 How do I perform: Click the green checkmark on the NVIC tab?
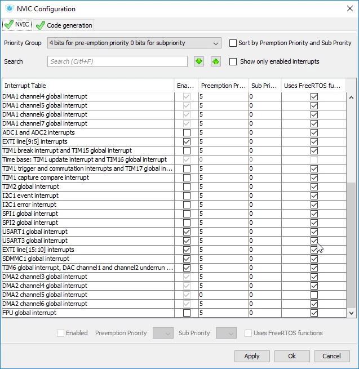click(9, 25)
